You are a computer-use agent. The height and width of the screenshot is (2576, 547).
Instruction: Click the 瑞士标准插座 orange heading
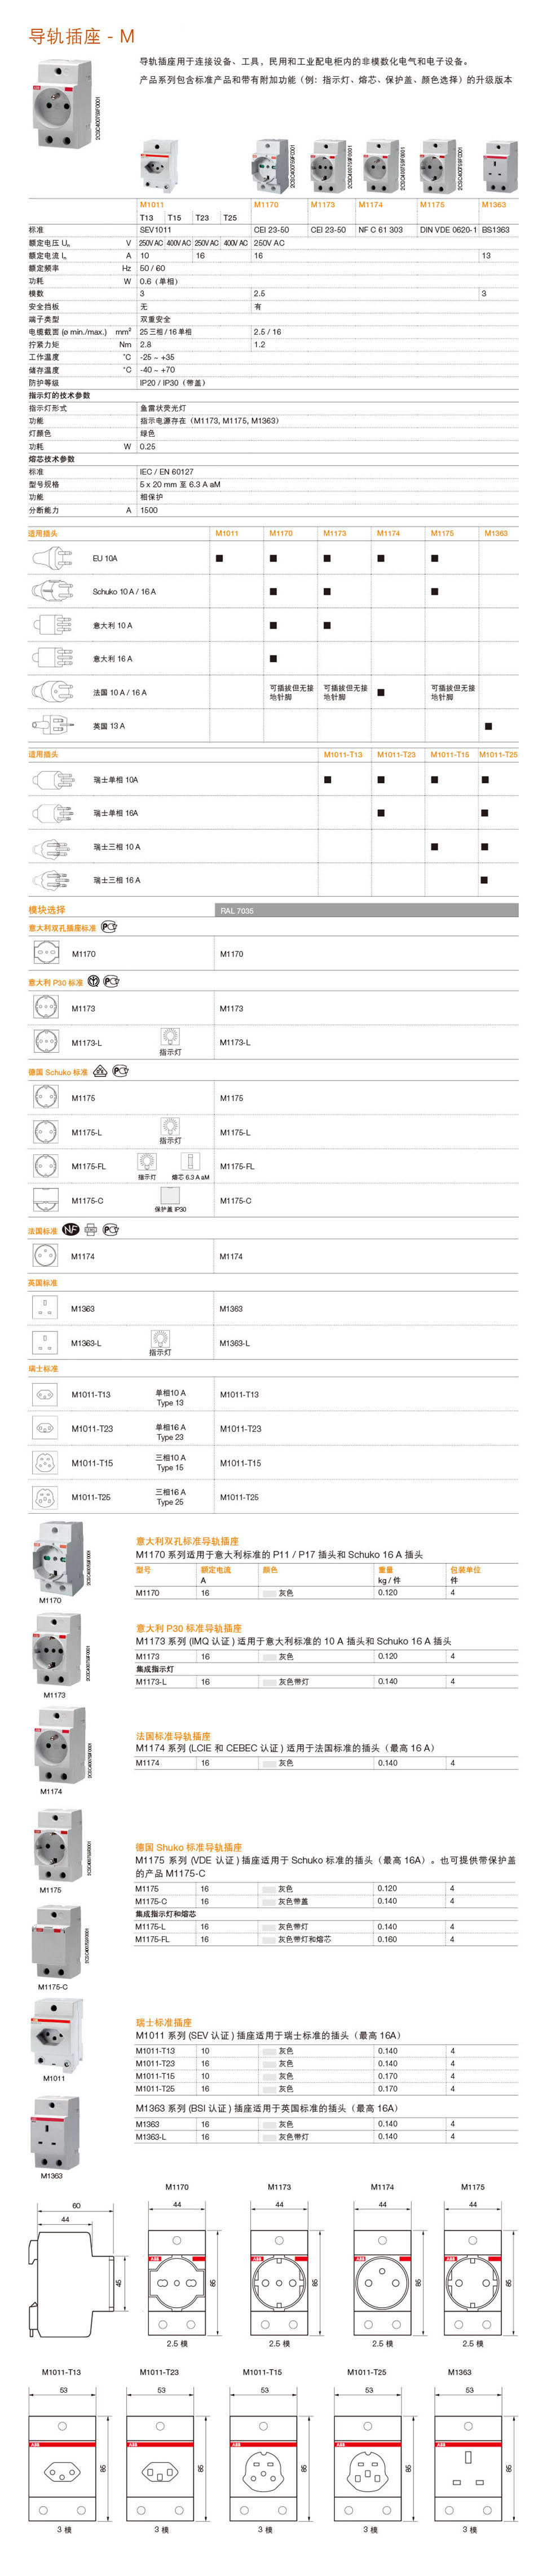point(164,2022)
